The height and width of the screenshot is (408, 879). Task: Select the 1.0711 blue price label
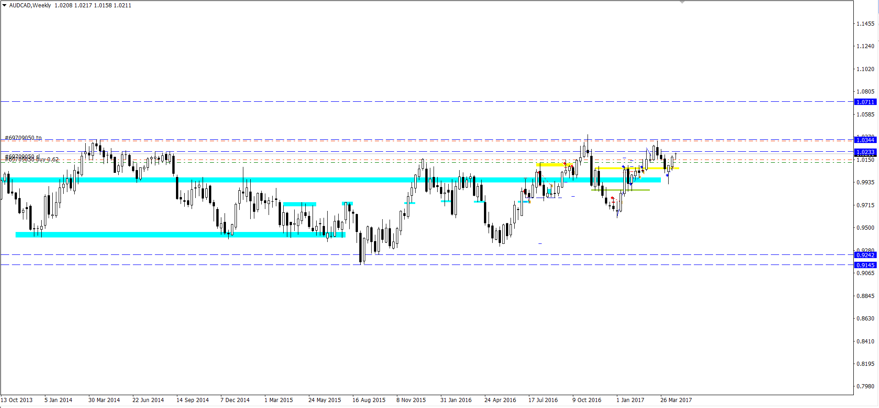click(865, 102)
